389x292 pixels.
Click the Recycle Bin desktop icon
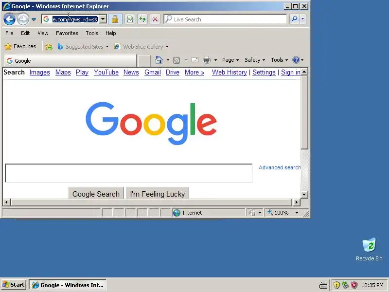pyautogui.click(x=369, y=249)
